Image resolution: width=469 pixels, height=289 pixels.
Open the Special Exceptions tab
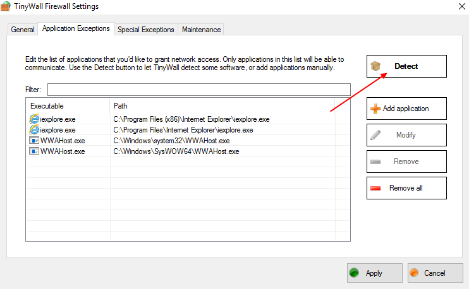[x=146, y=30]
